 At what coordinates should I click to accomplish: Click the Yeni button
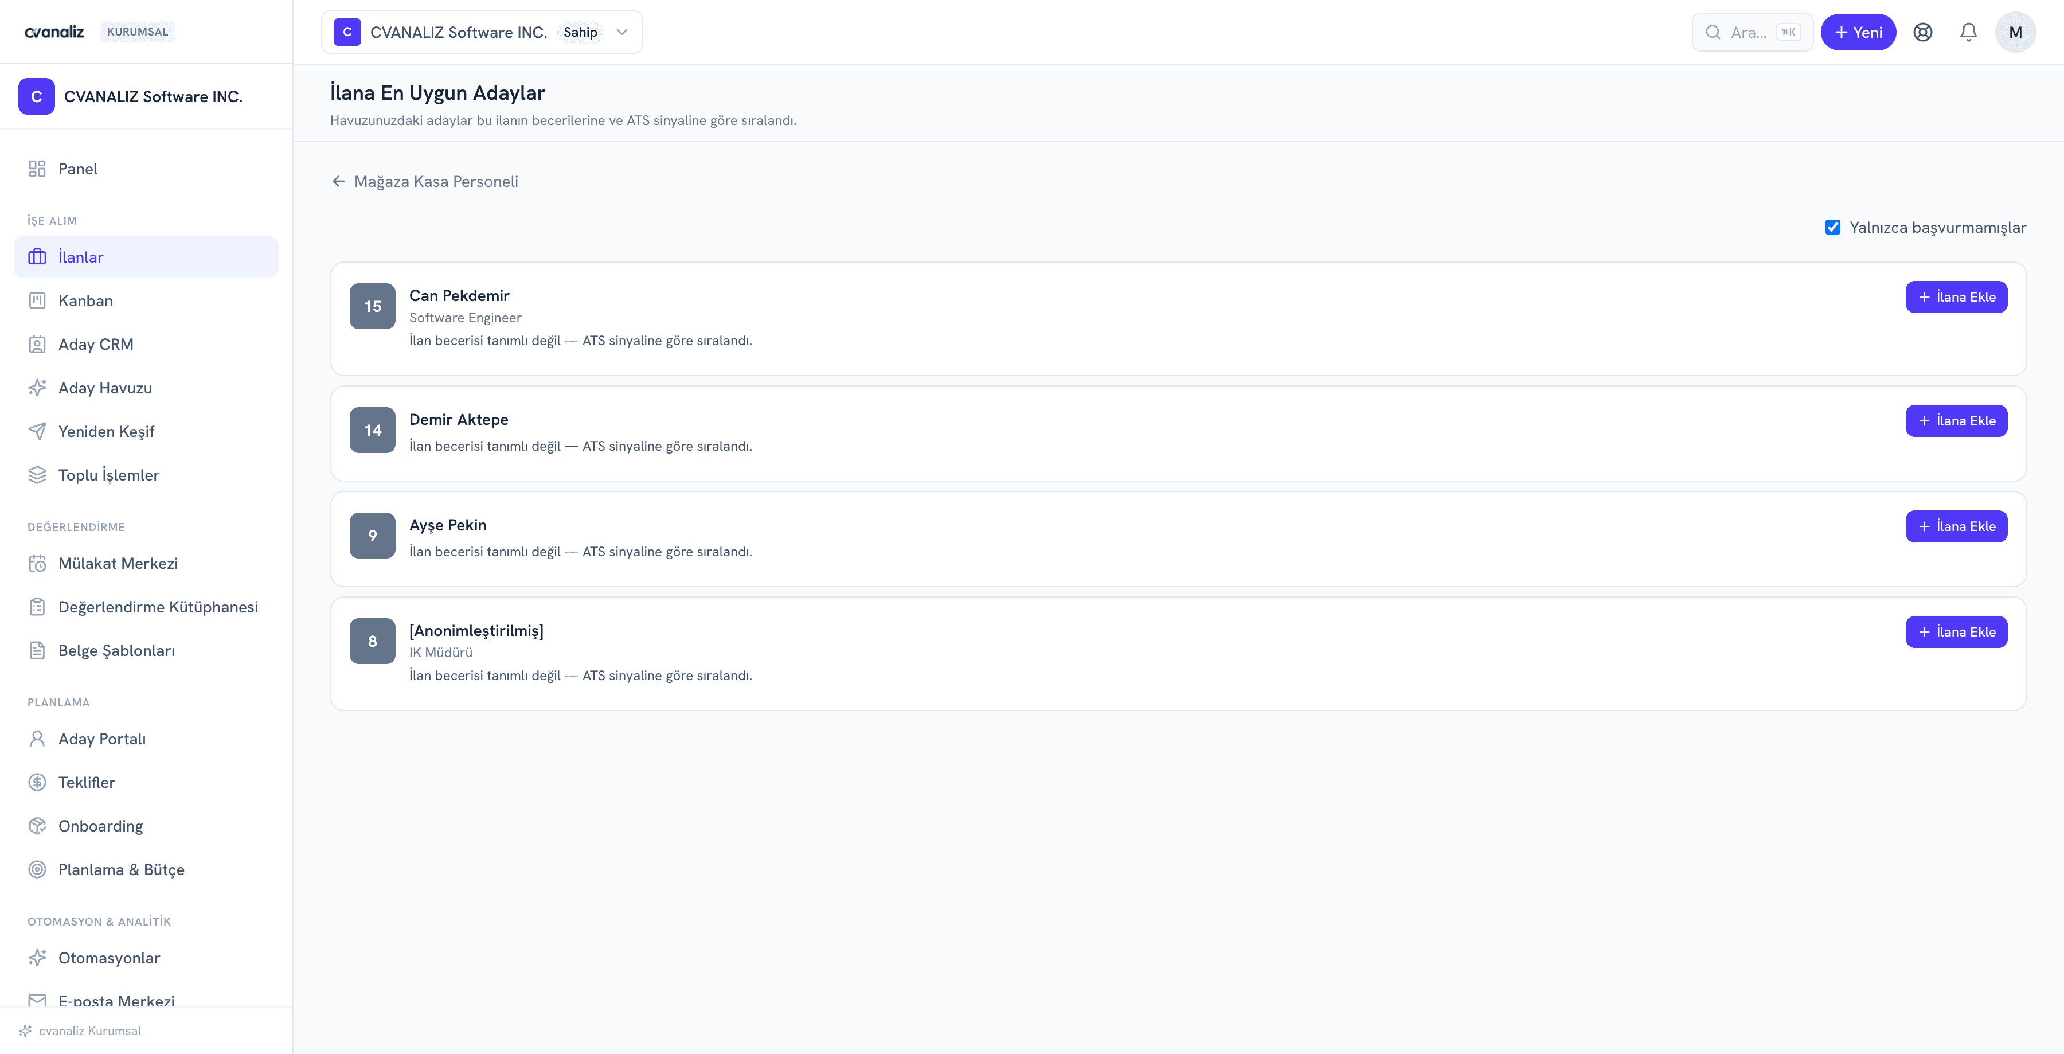tap(1858, 32)
